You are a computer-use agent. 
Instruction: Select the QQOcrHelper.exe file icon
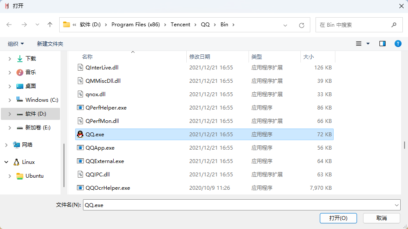[x=80, y=188]
